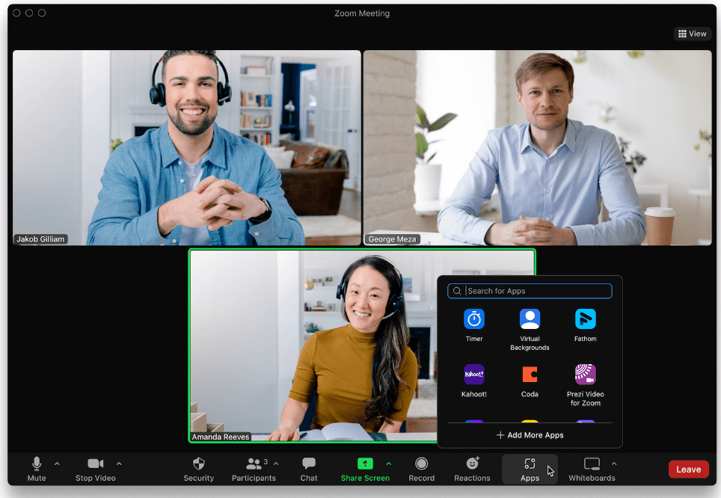The image size is (721, 498).
Task: Launch Prezi Video for Zoom
Action: pyautogui.click(x=585, y=374)
